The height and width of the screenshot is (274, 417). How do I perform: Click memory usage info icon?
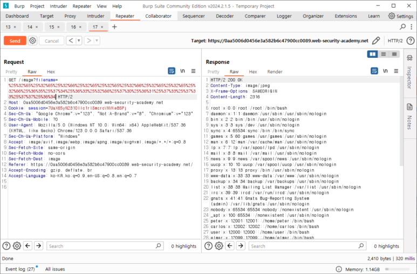tap(339, 269)
